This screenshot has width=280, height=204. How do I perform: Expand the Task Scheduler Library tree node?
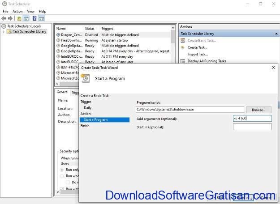(4, 32)
